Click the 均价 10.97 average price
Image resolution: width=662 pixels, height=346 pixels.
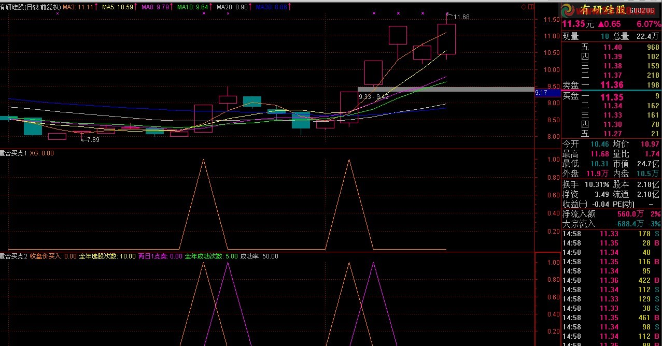pos(636,144)
